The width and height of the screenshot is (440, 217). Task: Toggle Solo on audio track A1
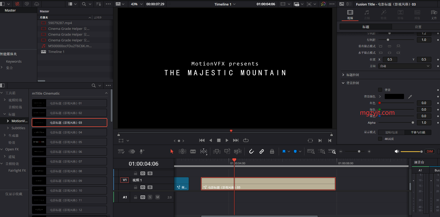coord(150,197)
